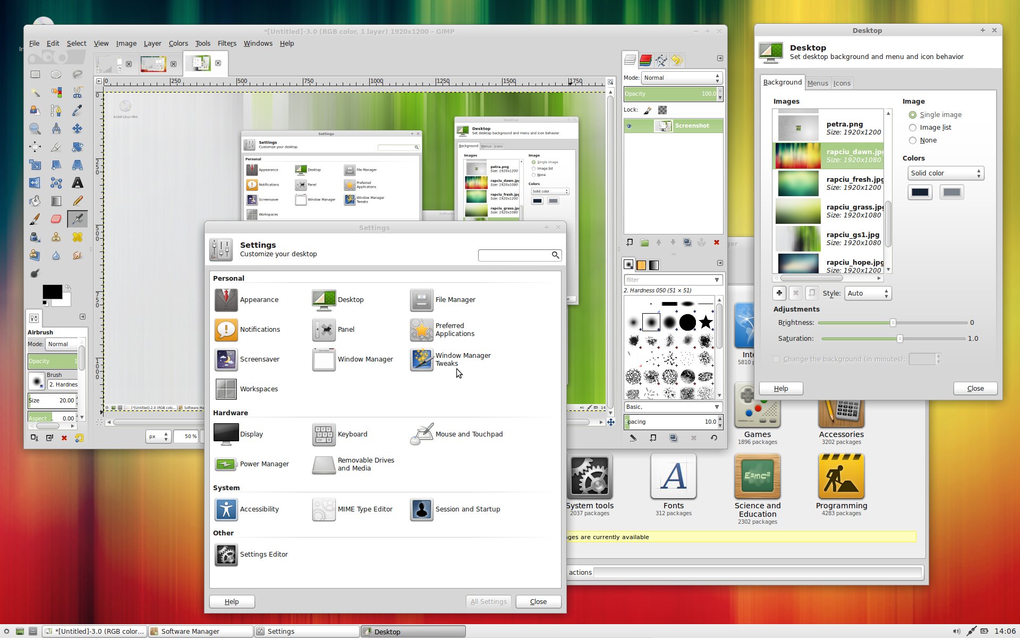Select rapciu_fresh.jpg wallpaper thumbnail

point(798,183)
